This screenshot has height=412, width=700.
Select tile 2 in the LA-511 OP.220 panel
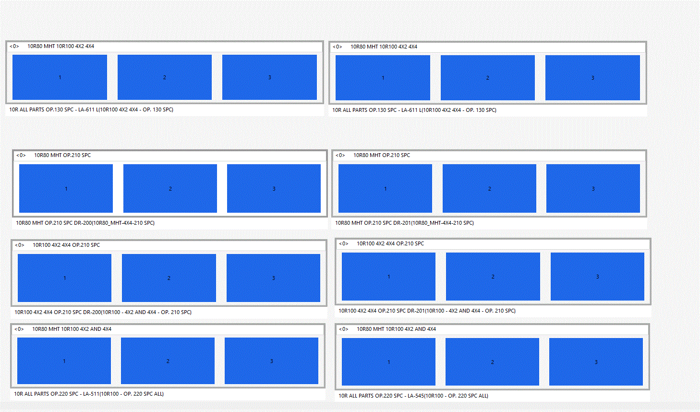click(x=168, y=361)
